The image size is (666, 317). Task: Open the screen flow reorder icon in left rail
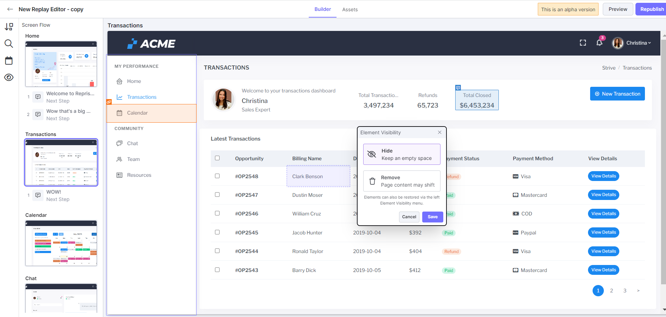click(x=9, y=27)
